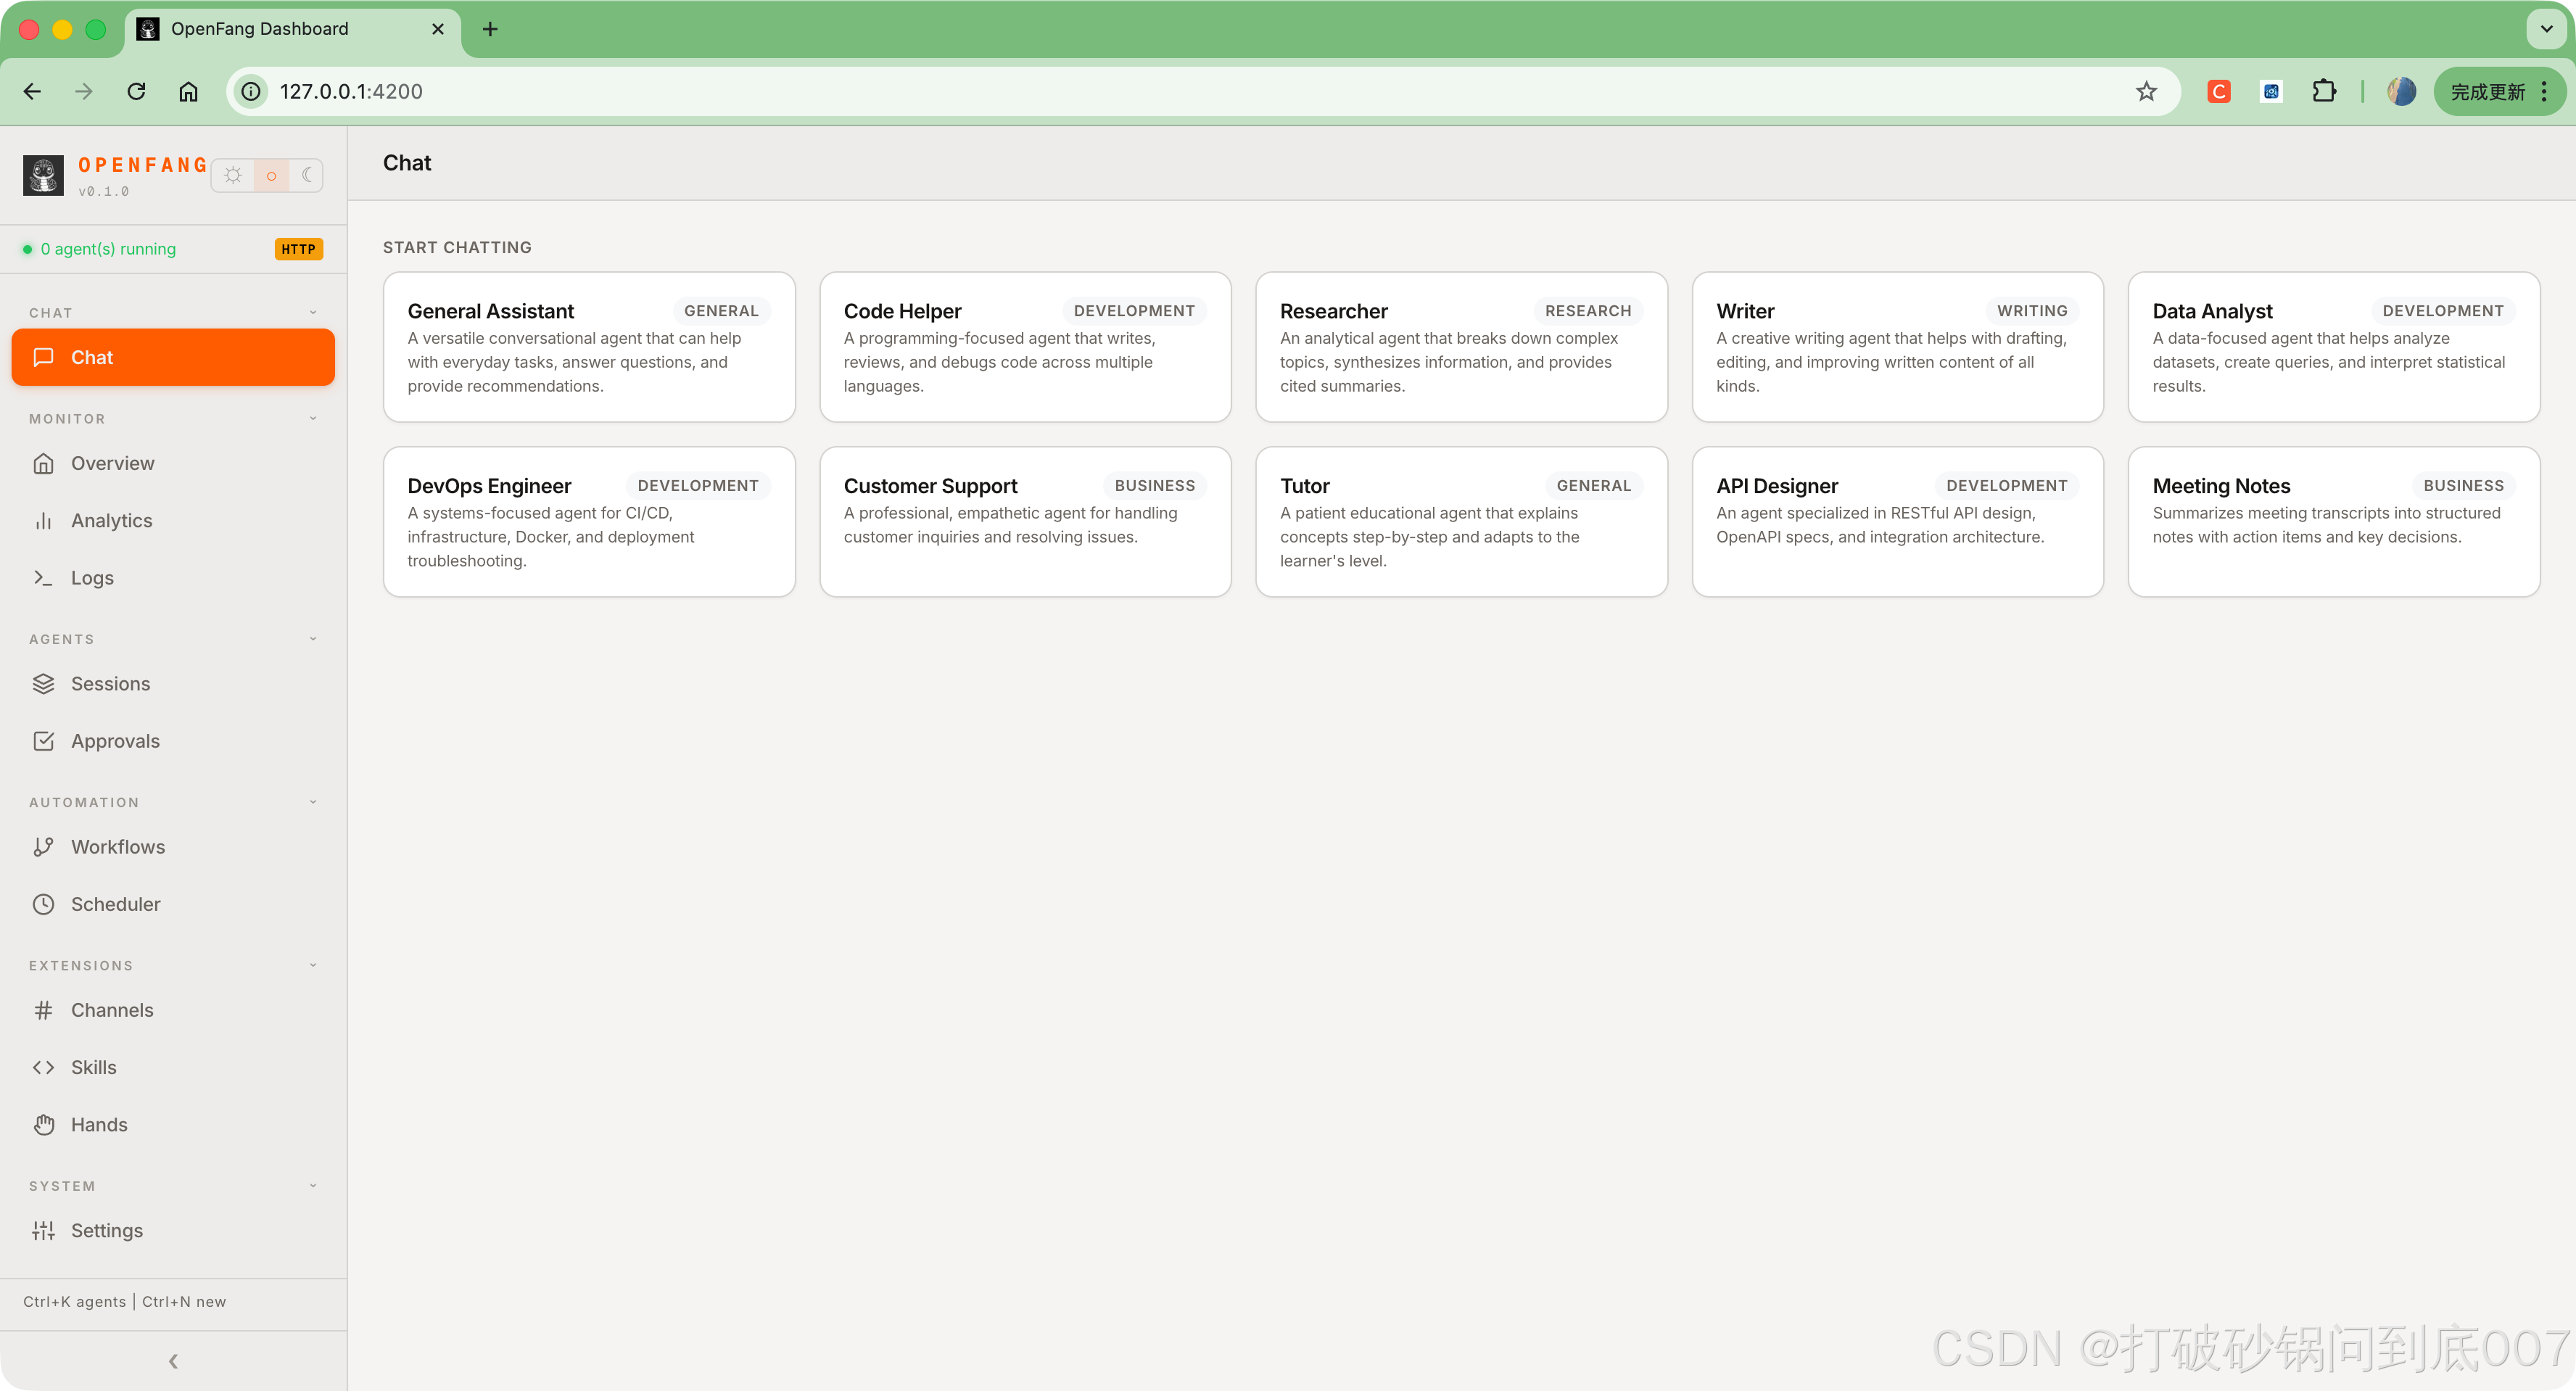Viewport: 2576px width, 1391px height.
Task: Collapse the AGENTS sidebar section
Action: [x=313, y=639]
